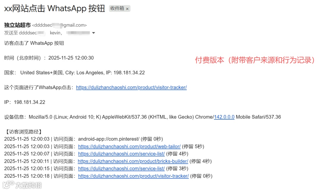Screen dimensions: 321x191
Task: Open the service-list link visited at 12:00:07
Action: (121, 154)
